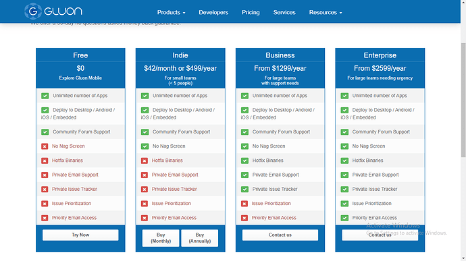Click 'Explore Gluon Mobile' subtitle text

coord(80,78)
